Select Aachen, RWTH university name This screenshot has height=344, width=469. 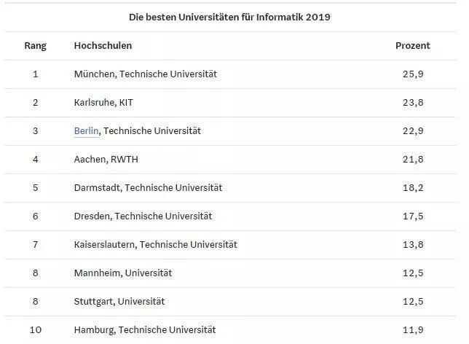tap(106, 160)
